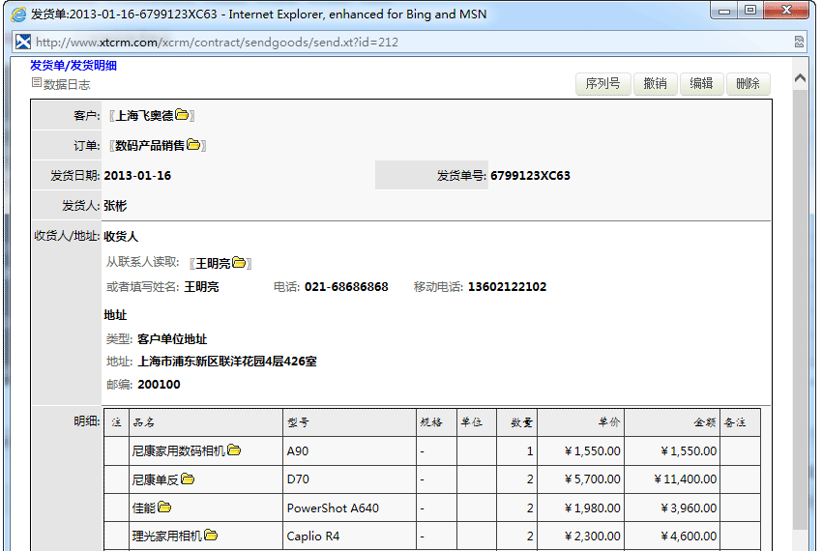Open folder icon next to 数码产品销售 order
This screenshot has height=551, width=822.
193,144
